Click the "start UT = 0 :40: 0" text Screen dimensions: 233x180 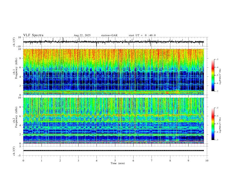(142, 35)
